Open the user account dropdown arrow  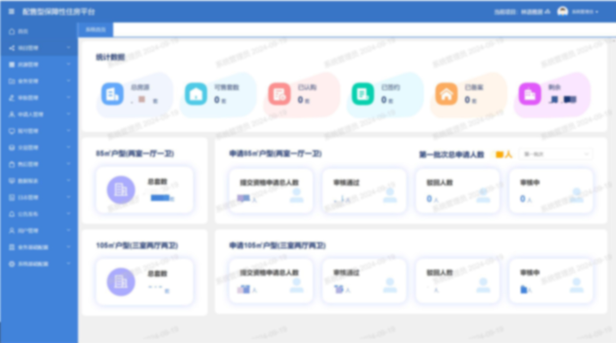(597, 12)
